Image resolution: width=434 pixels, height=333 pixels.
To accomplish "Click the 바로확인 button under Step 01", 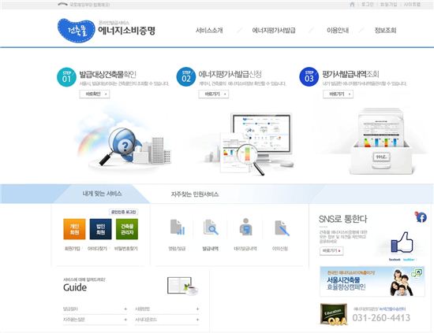I will [x=95, y=94].
